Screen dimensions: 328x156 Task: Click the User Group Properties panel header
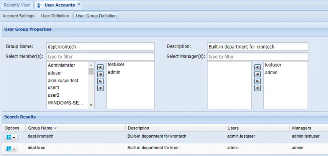coord(165,30)
